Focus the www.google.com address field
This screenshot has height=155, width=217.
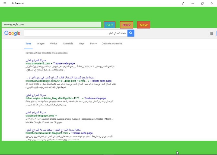point(51,24)
